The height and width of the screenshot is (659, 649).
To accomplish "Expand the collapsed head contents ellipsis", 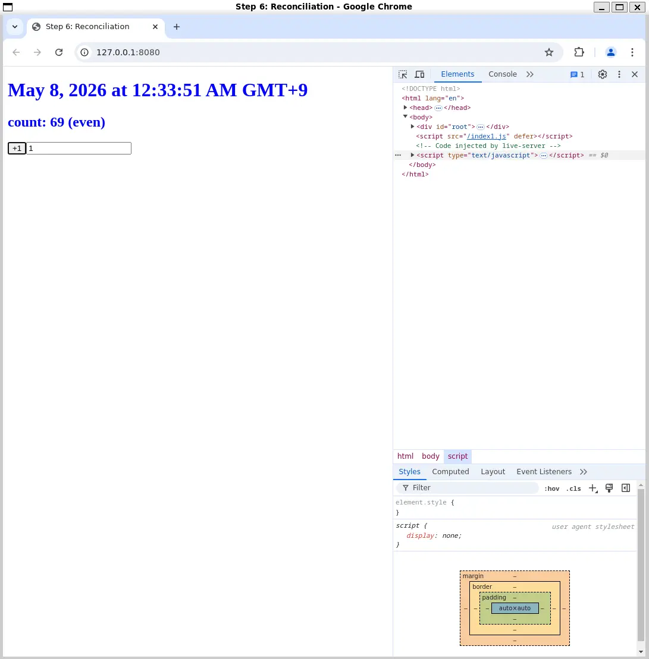I will [x=438, y=108].
